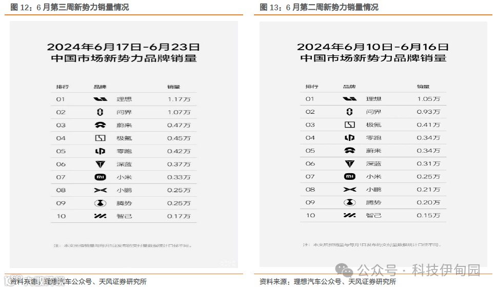Screen dimensions: 496x290
Task: Click the sales value '0.21万'
Action: (429, 190)
